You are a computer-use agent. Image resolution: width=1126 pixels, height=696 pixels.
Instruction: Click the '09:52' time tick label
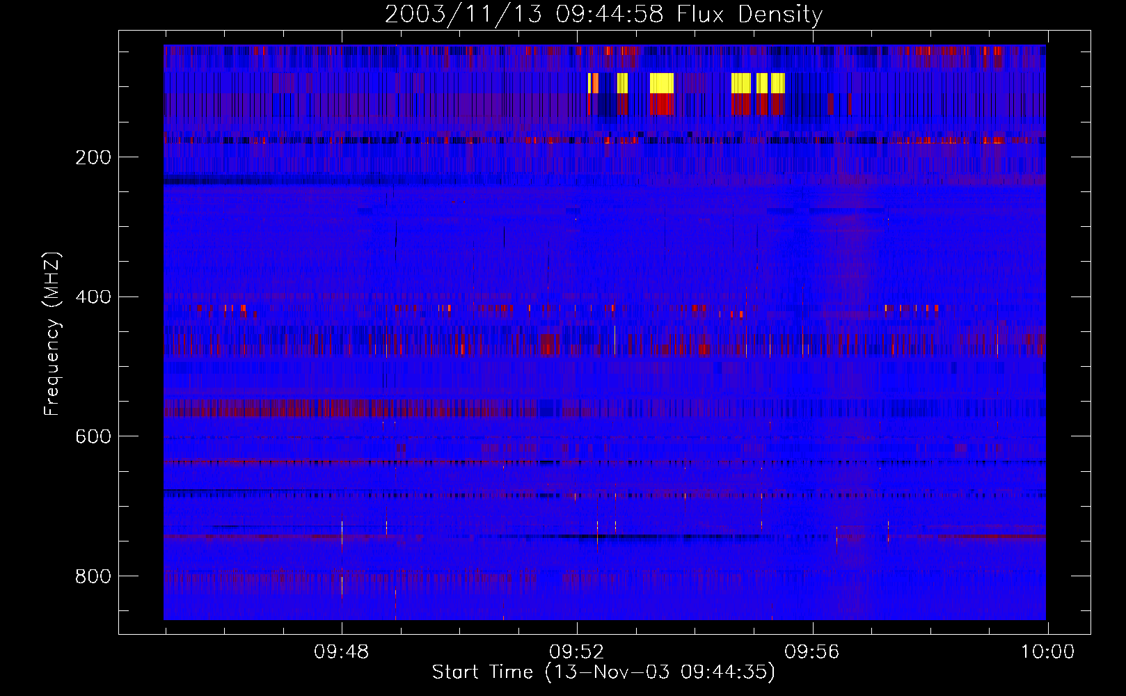577,652
